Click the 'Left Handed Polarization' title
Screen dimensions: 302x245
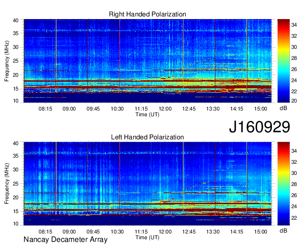(x=147, y=137)
